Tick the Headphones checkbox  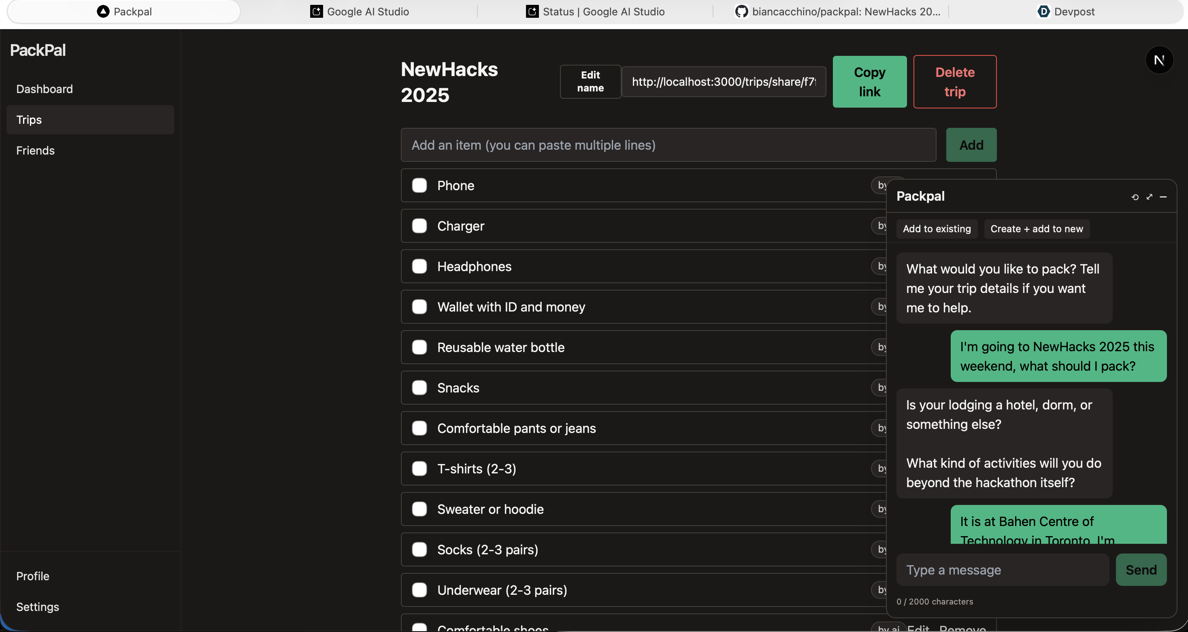(419, 267)
